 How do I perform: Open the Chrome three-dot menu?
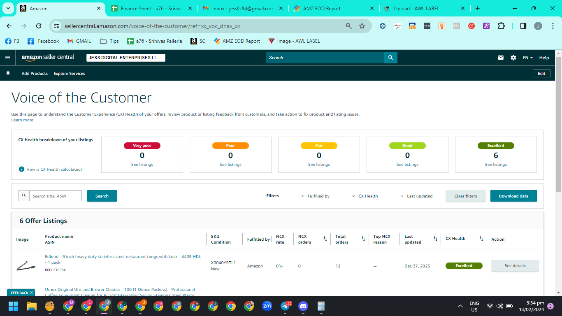(x=552, y=26)
